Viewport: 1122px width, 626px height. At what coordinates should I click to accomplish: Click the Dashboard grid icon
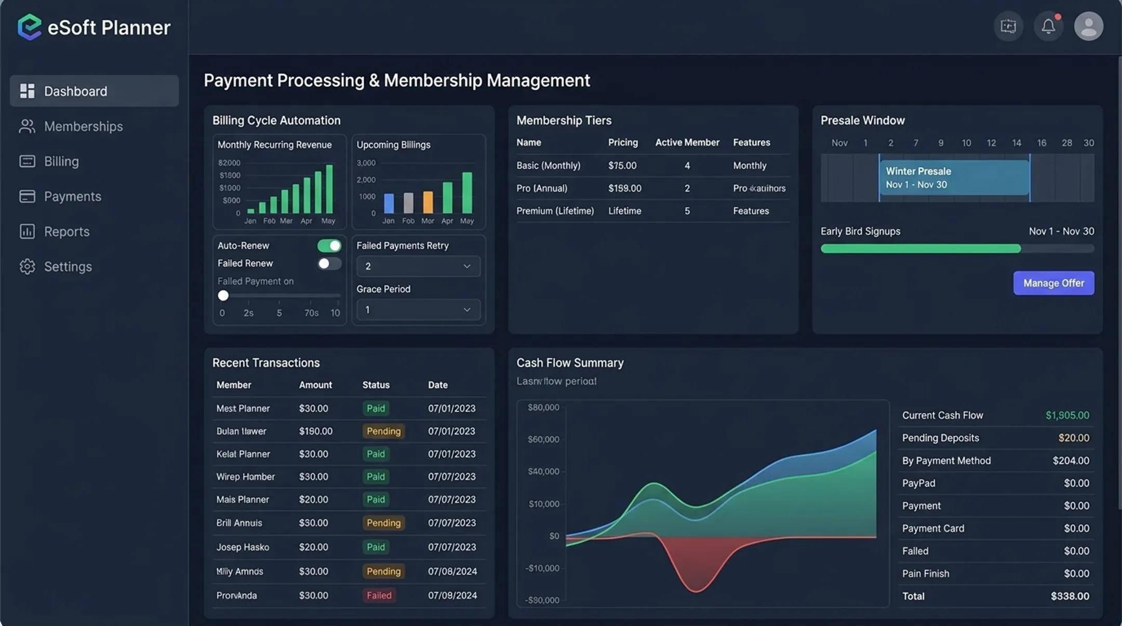(x=27, y=91)
